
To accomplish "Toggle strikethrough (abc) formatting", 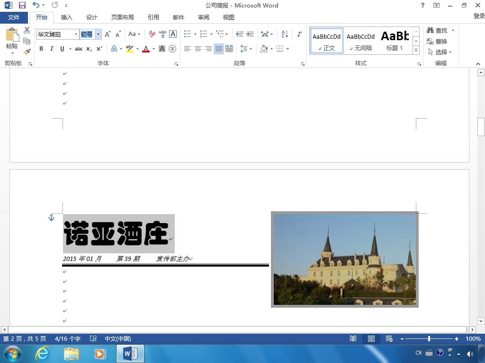I will 79,49.
